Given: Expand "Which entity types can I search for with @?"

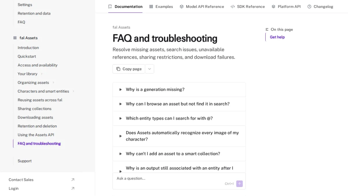Looking at the screenshot, I should pos(179,118).
